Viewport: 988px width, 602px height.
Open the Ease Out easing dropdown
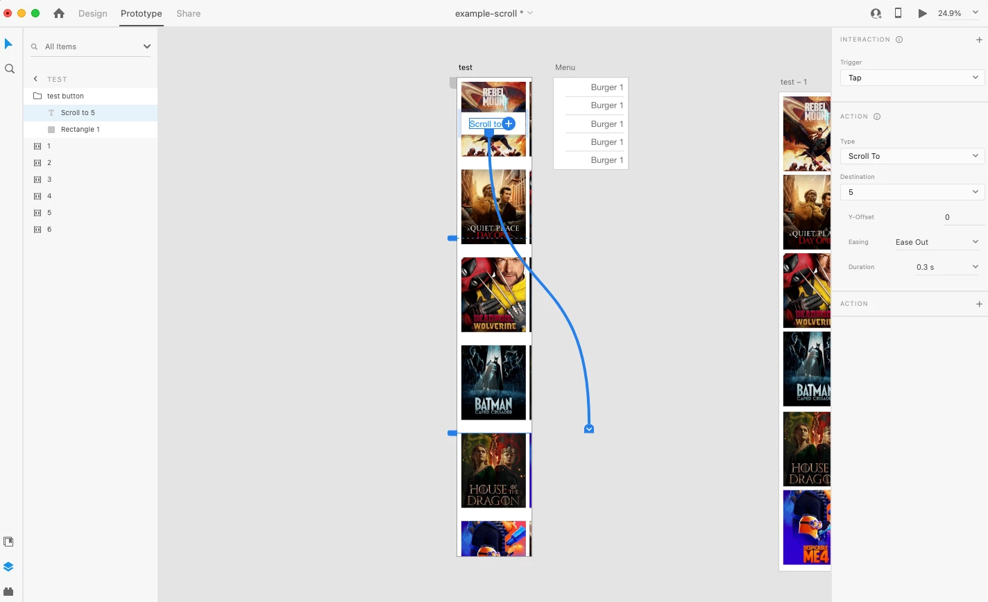pos(937,242)
